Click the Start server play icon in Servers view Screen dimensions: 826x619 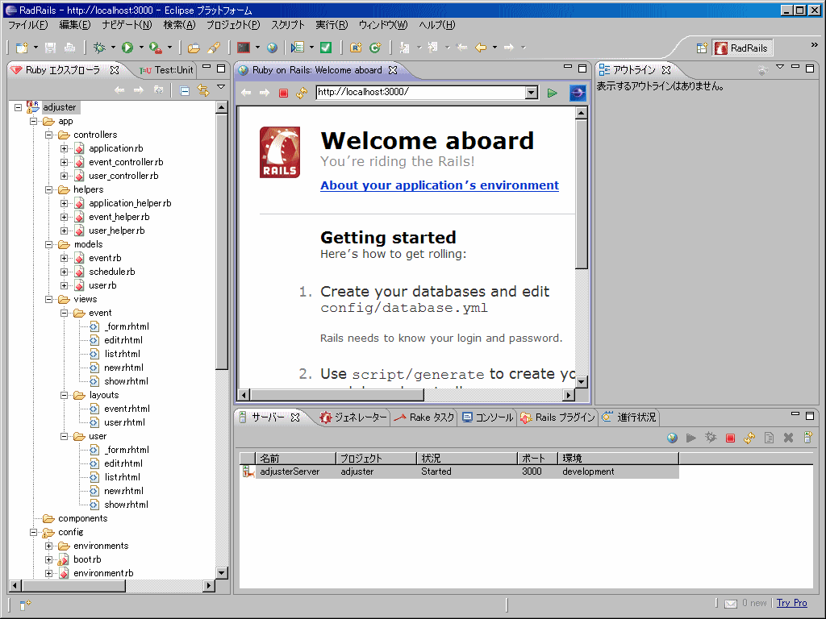tap(691, 438)
